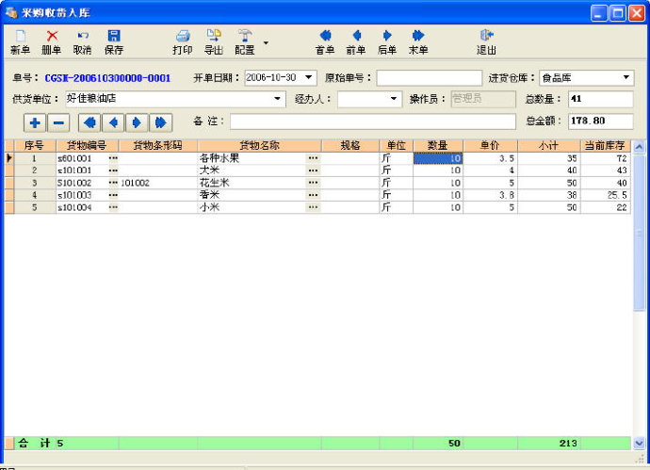Open the 经办人 handler dropdown
The image size is (650, 470).
pos(395,99)
